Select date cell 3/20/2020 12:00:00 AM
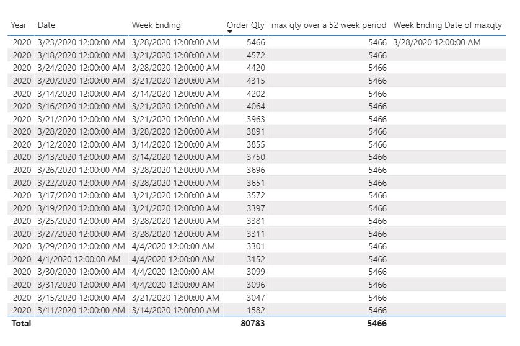 point(81,81)
